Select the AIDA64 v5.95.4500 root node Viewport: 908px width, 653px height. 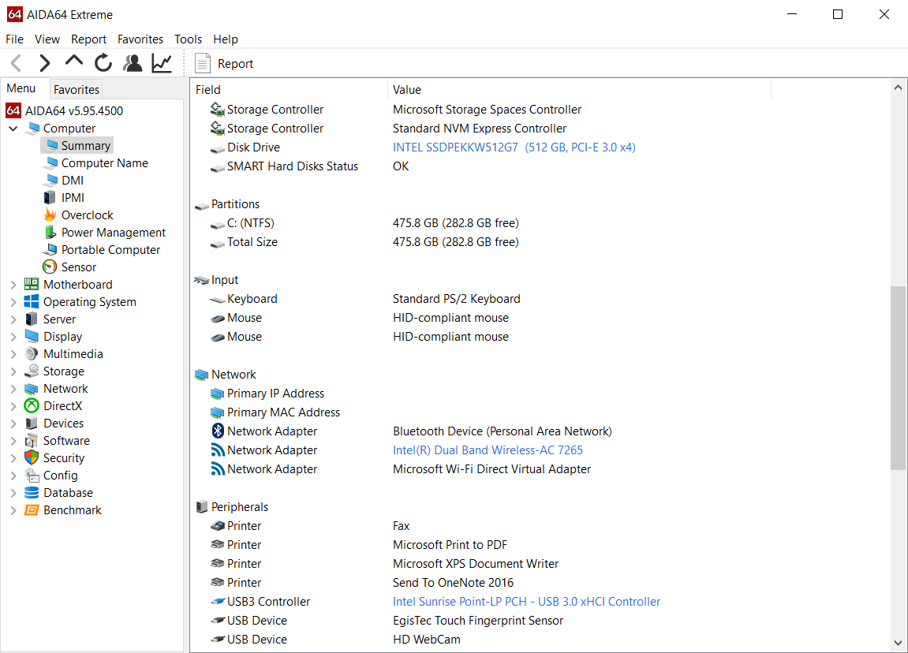pyautogui.click(x=74, y=110)
